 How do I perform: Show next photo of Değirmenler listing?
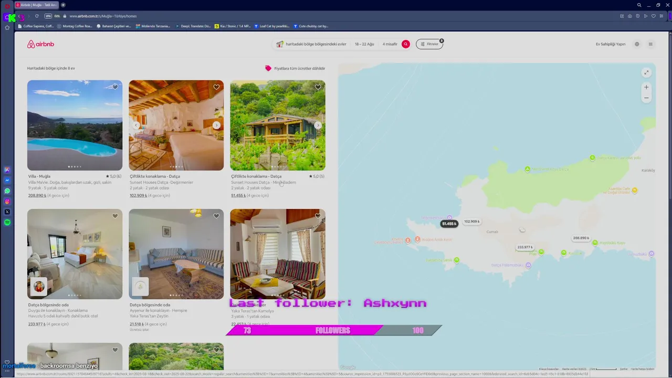tap(216, 125)
